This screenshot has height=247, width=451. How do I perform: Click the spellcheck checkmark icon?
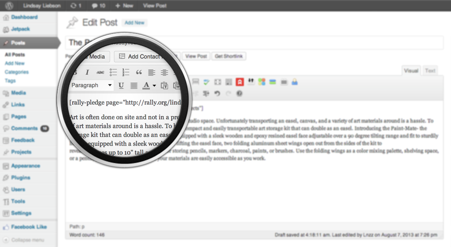[x=206, y=82]
